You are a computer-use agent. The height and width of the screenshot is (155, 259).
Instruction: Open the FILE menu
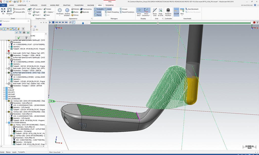click(3, 5)
